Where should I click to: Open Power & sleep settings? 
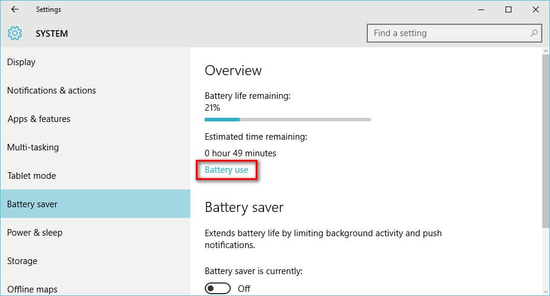pos(34,233)
